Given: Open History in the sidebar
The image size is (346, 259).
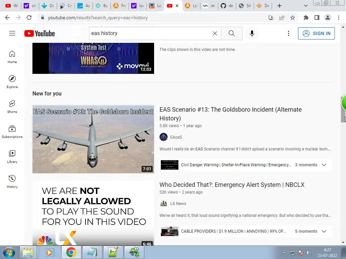Looking at the screenshot, I should click(x=12, y=182).
